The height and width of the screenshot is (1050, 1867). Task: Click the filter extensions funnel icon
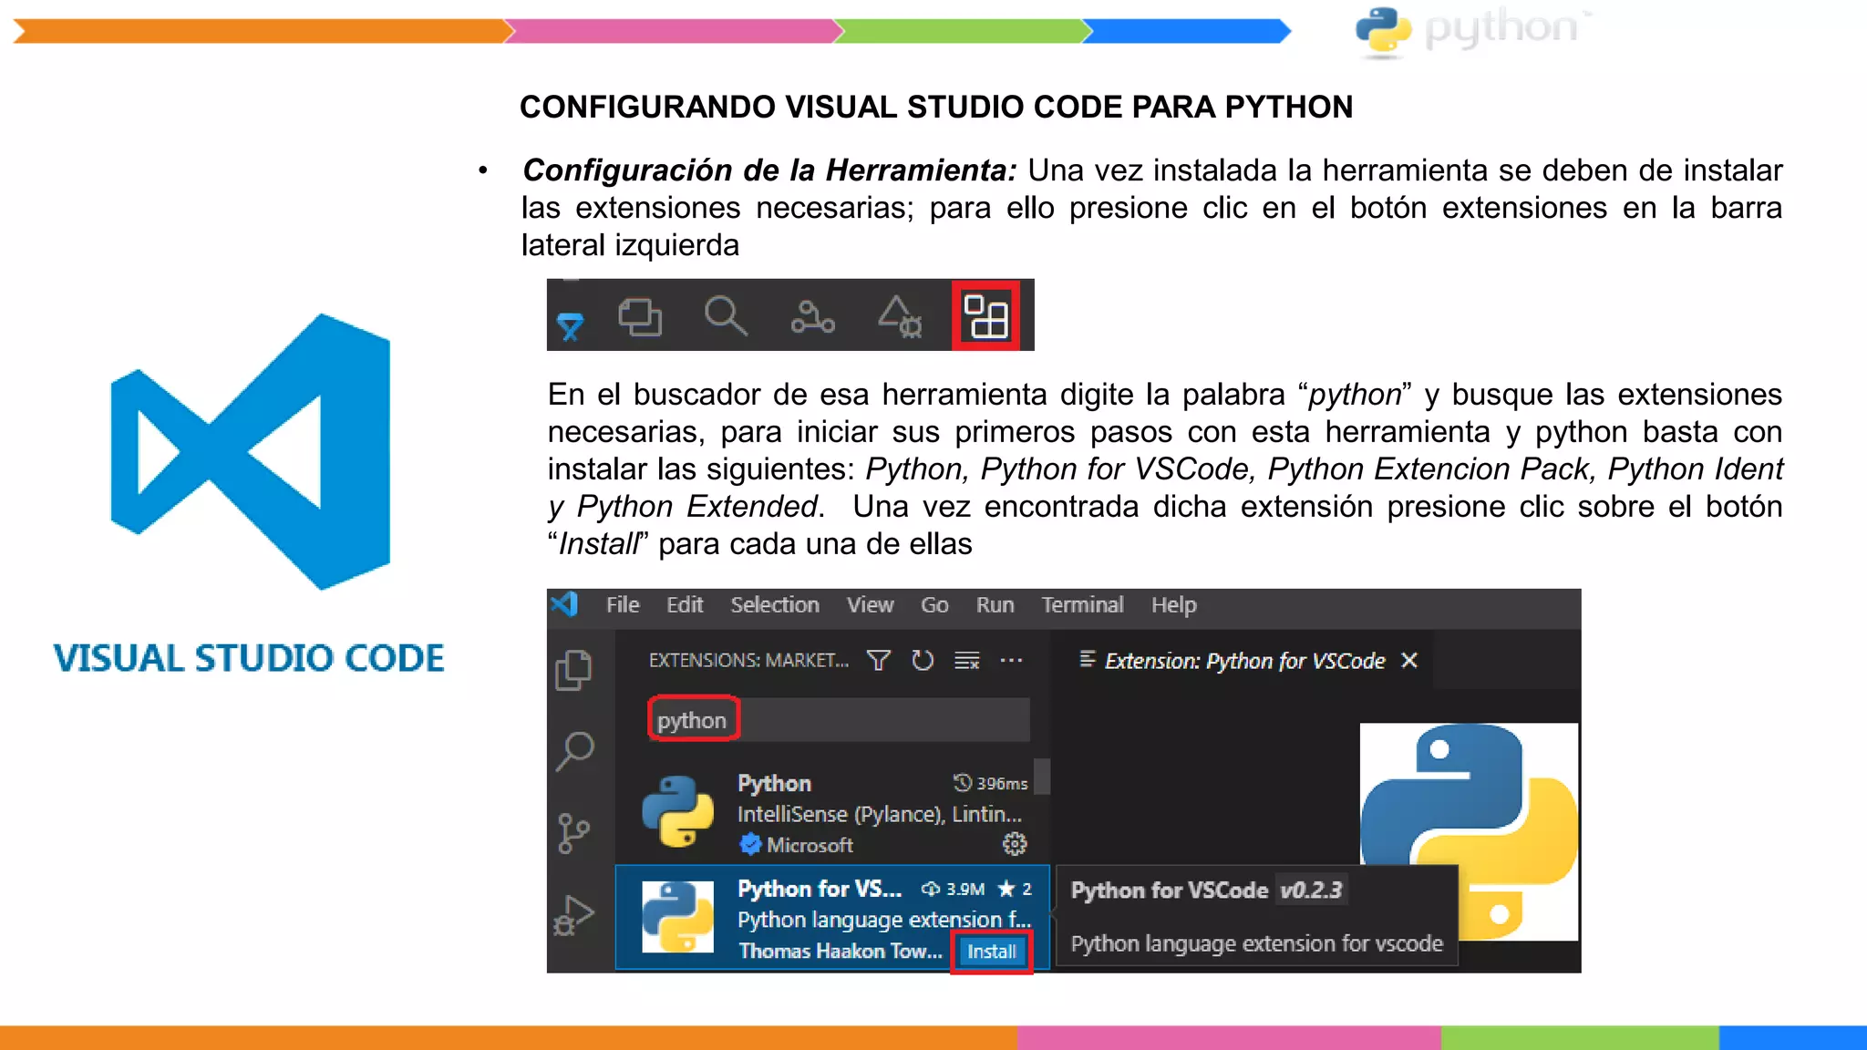878,660
